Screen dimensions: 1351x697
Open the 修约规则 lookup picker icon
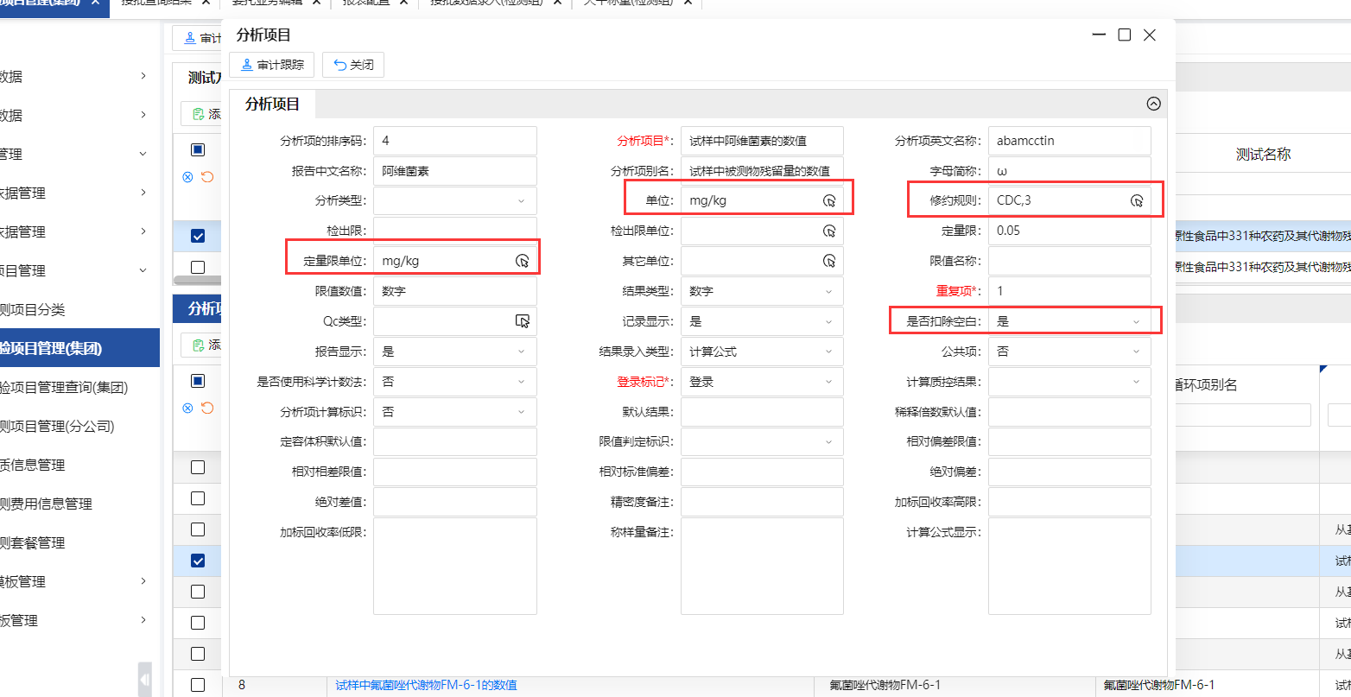point(1137,201)
